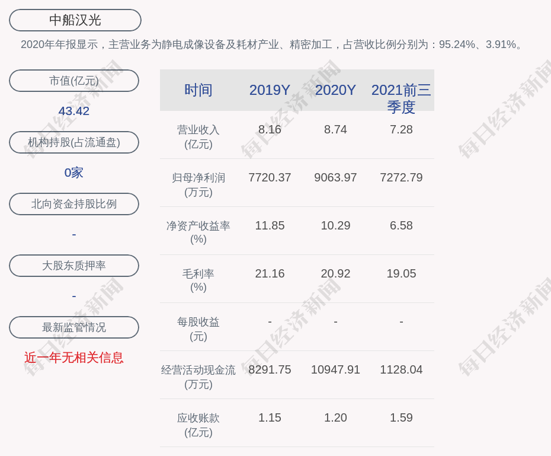Viewport: 551px width, 456px height.
Task: Click the 中船汉光 company name pill
Action: click(x=75, y=20)
